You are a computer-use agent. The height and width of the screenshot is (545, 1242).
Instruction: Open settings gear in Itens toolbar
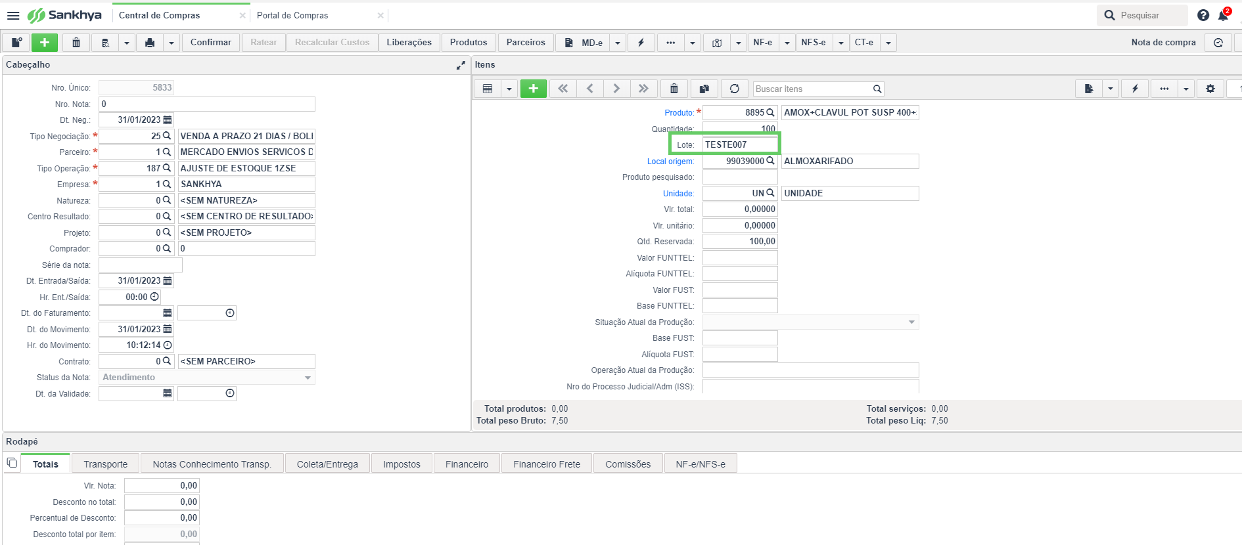(x=1210, y=89)
